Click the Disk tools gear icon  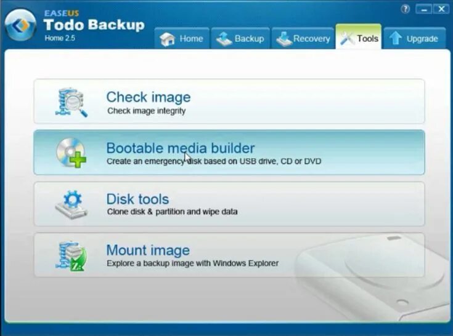coord(71,204)
